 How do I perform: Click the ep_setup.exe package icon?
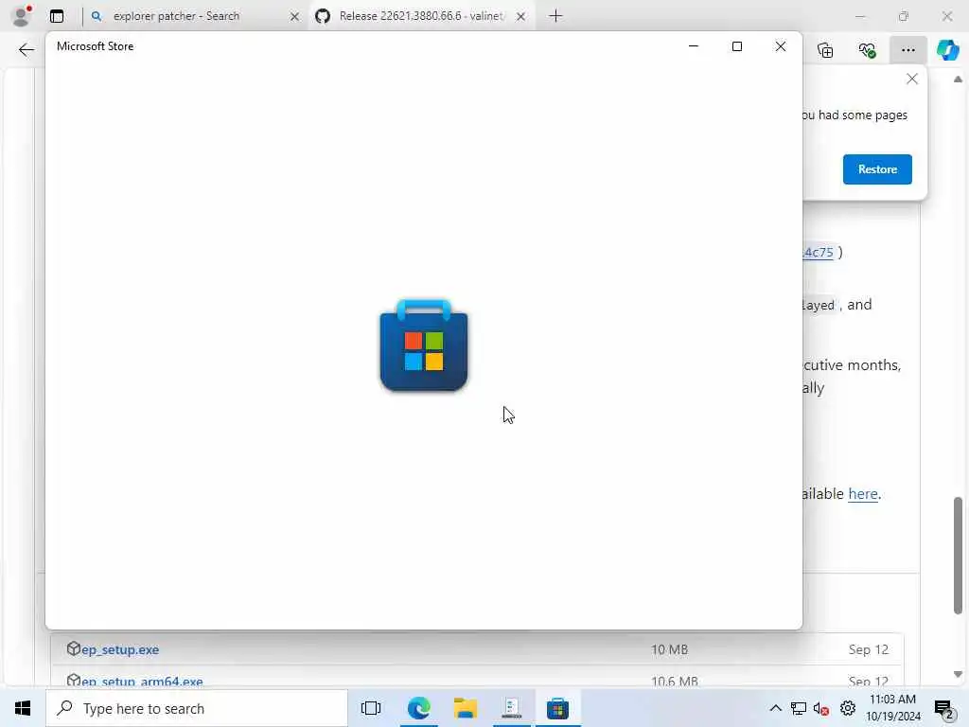coord(74,648)
